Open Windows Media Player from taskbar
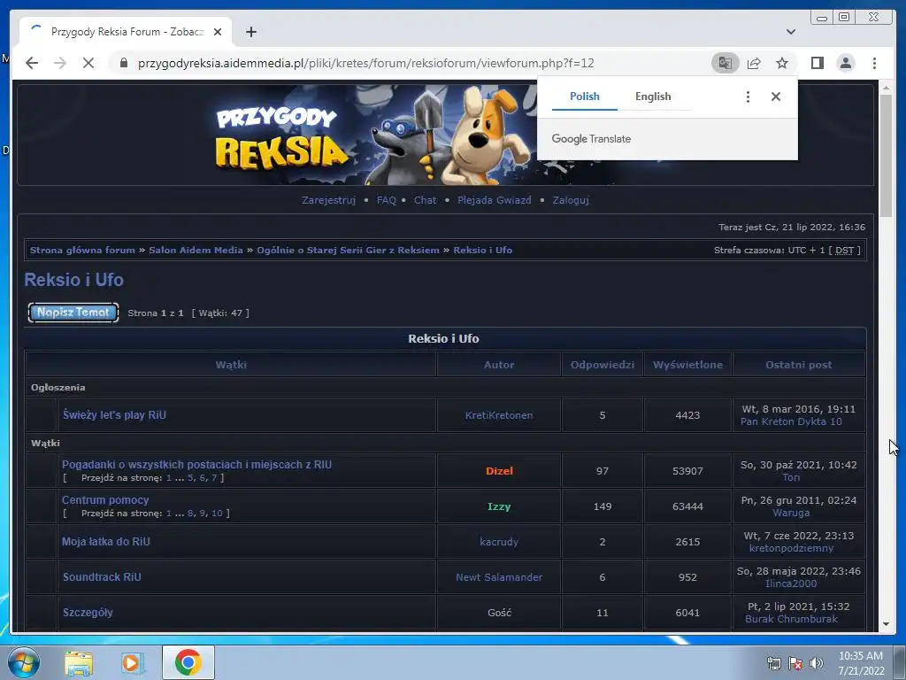906x680 pixels. coord(133,662)
